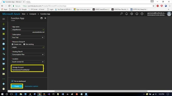Open SQL databases icon in sidebar

(x=4, y=49)
